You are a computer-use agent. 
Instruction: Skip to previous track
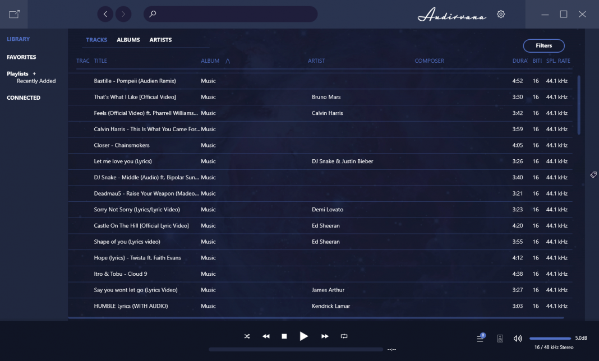[x=266, y=336]
